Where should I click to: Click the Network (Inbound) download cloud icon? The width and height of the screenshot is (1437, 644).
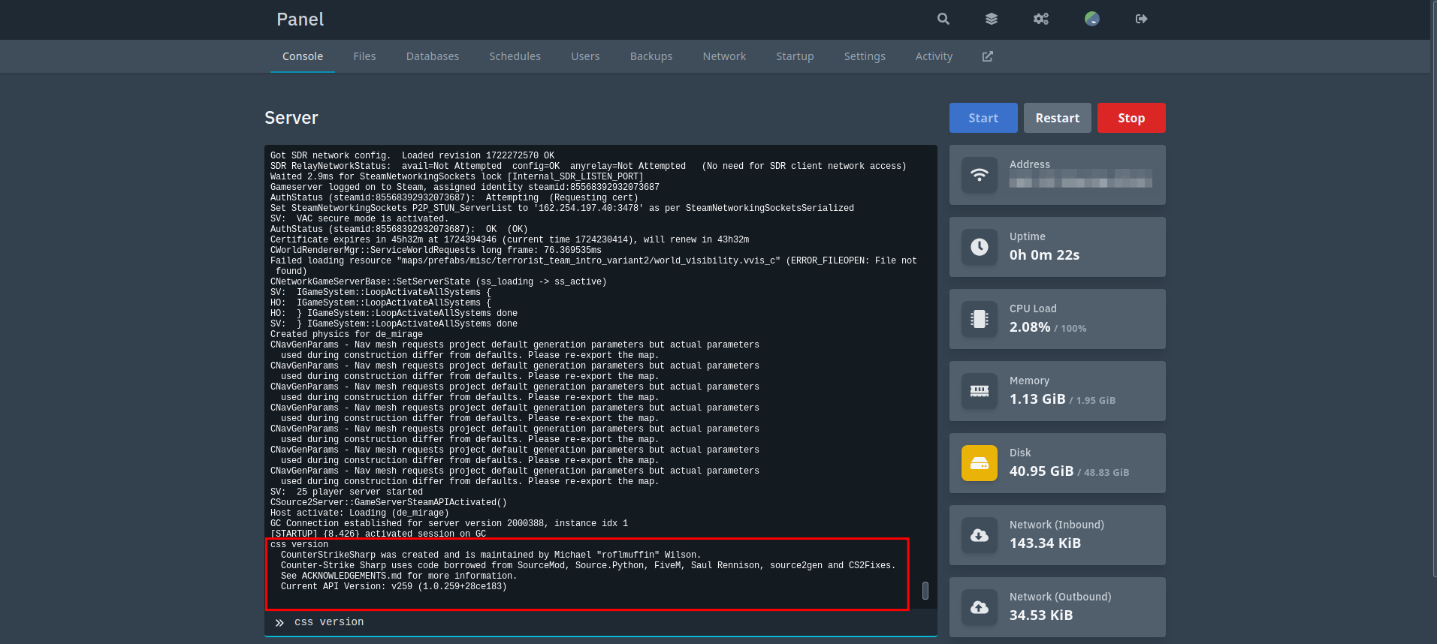tap(980, 535)
